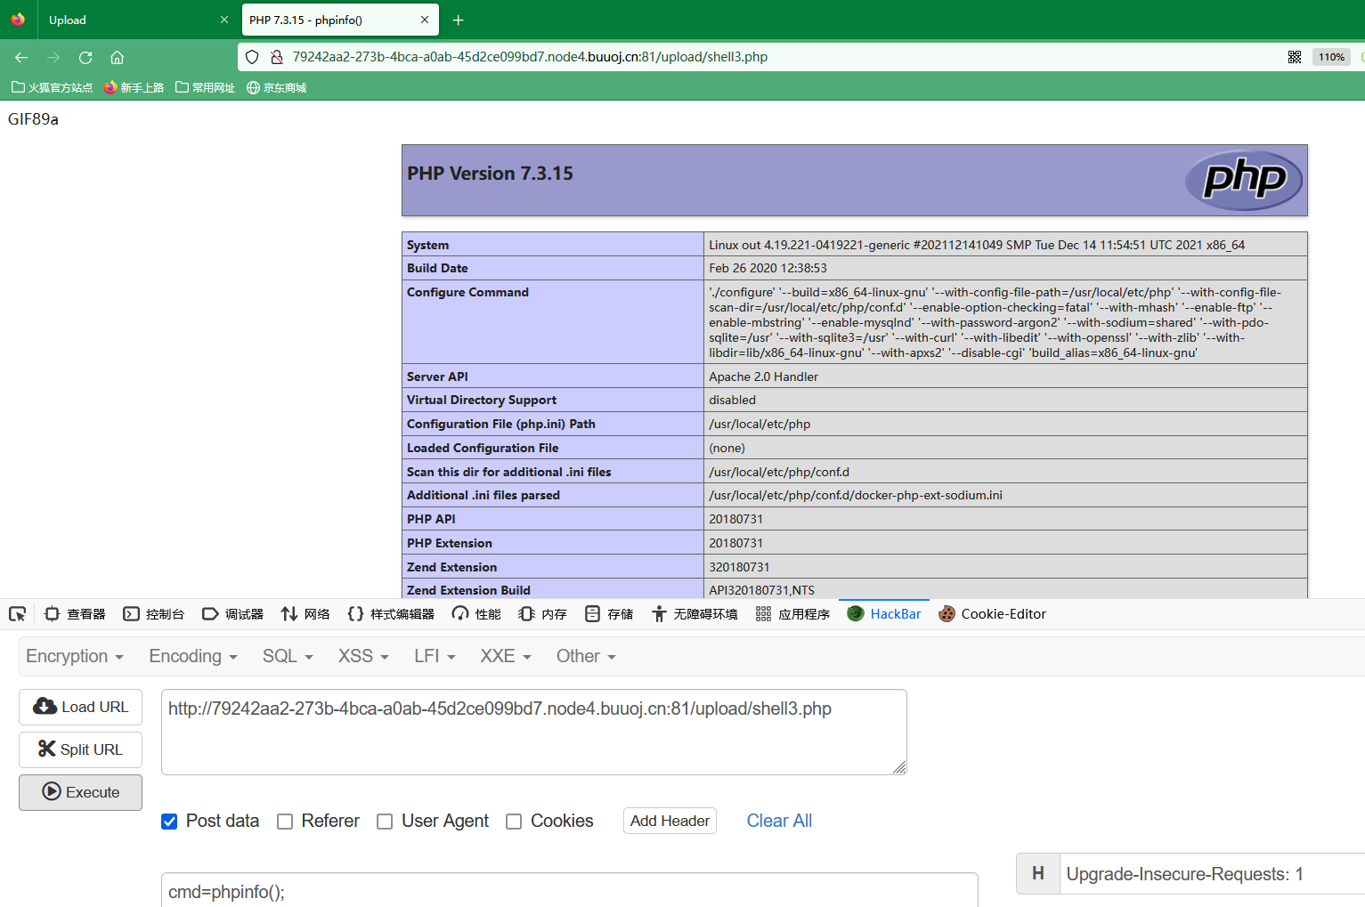Click the Firefox logo icon
Viewport: 1365px width, 907px height.
pyautogui.click(x=18, y=20)
